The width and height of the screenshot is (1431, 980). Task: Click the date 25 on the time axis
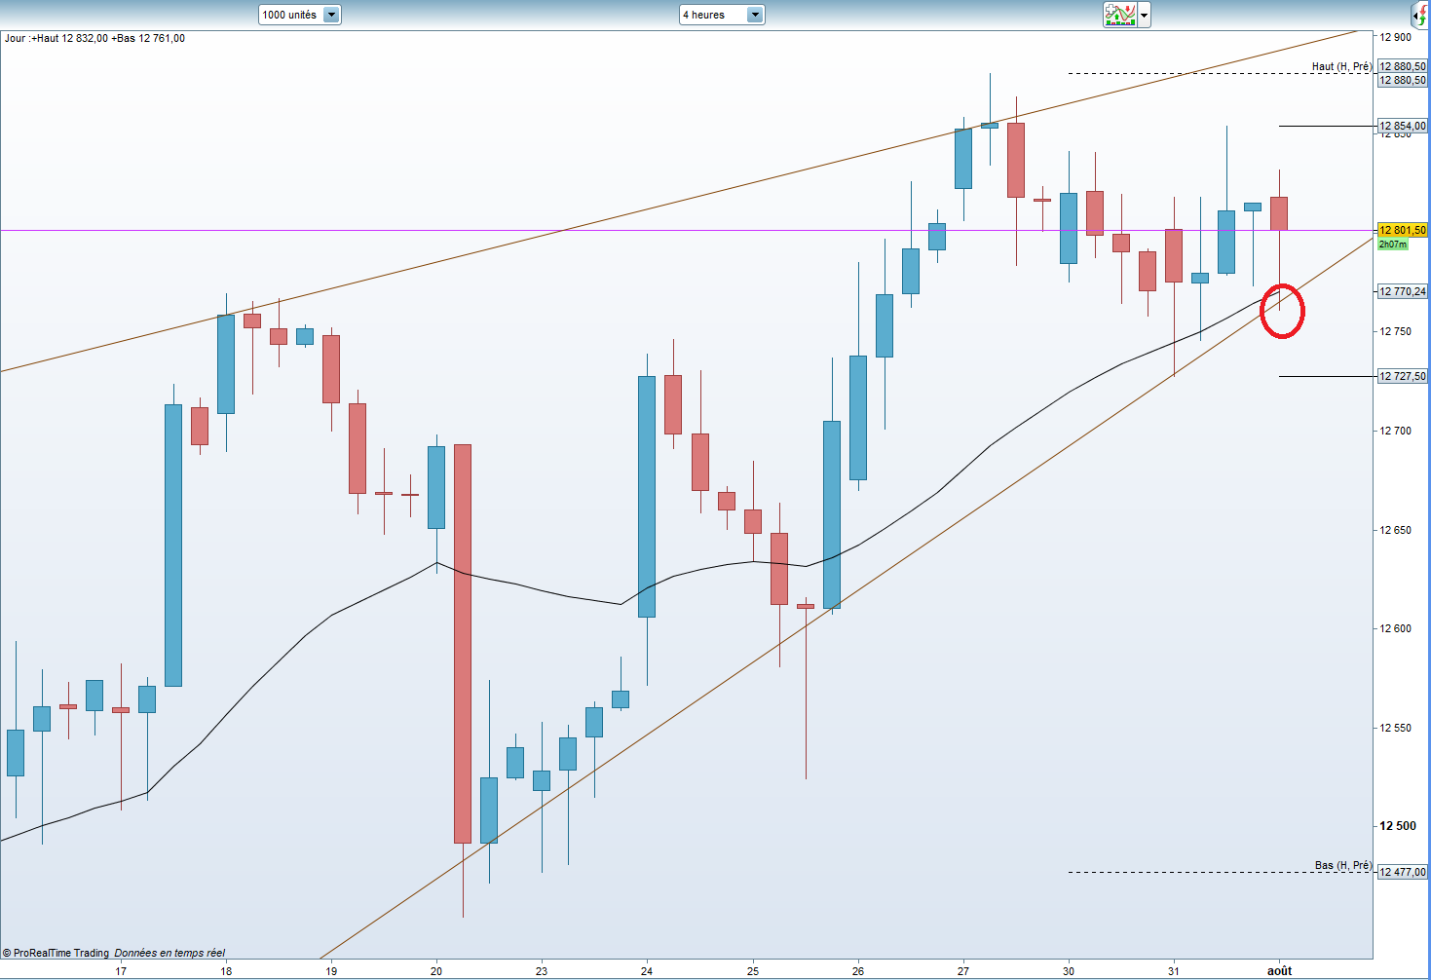click(753, 970)
